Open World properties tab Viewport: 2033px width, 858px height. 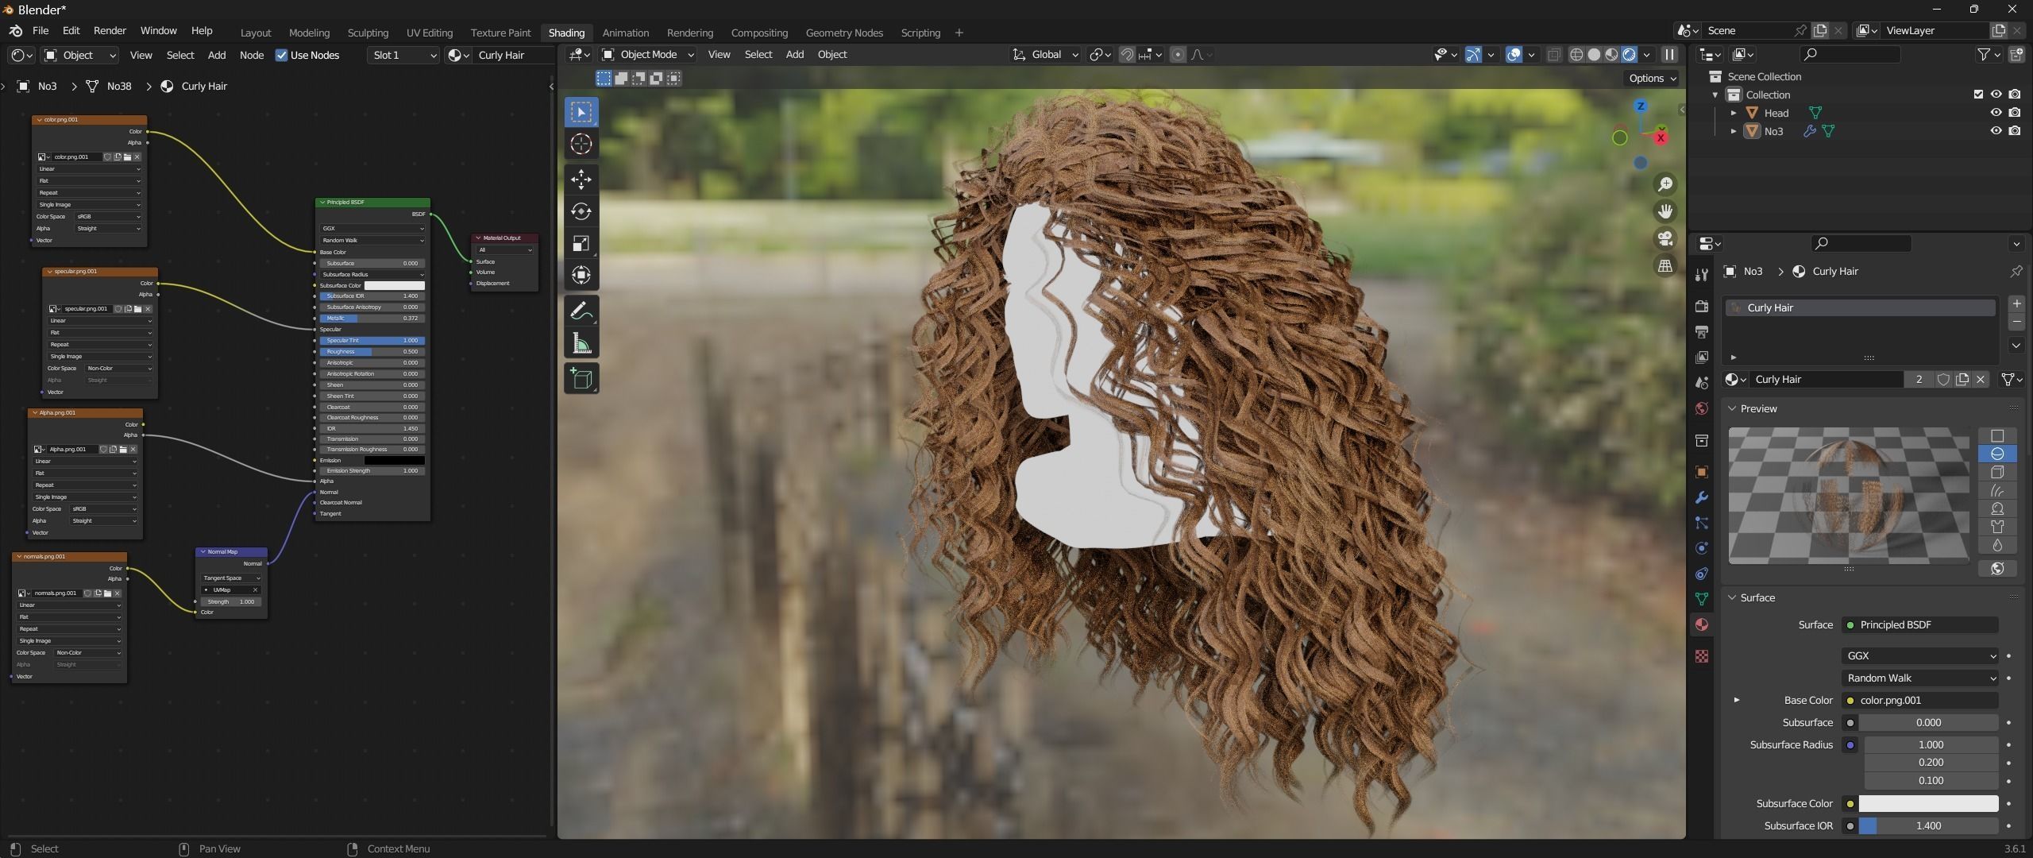click(x=1702, y=408)
